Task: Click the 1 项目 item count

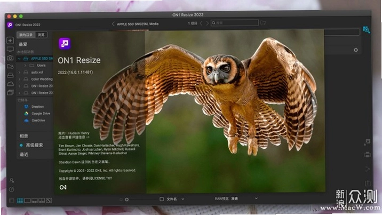Action: coord(193,23)
